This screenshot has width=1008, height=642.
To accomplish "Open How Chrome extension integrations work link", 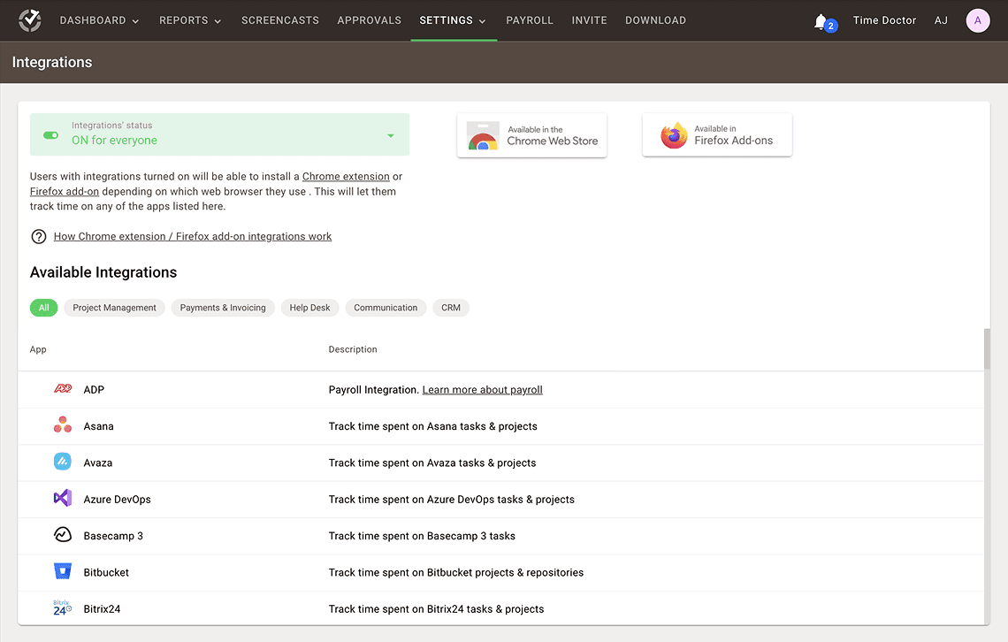I will 193,236.
